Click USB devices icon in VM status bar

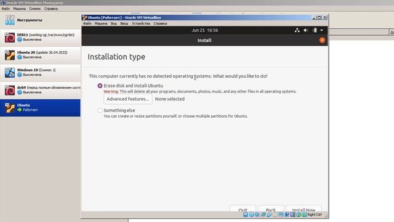270,215
